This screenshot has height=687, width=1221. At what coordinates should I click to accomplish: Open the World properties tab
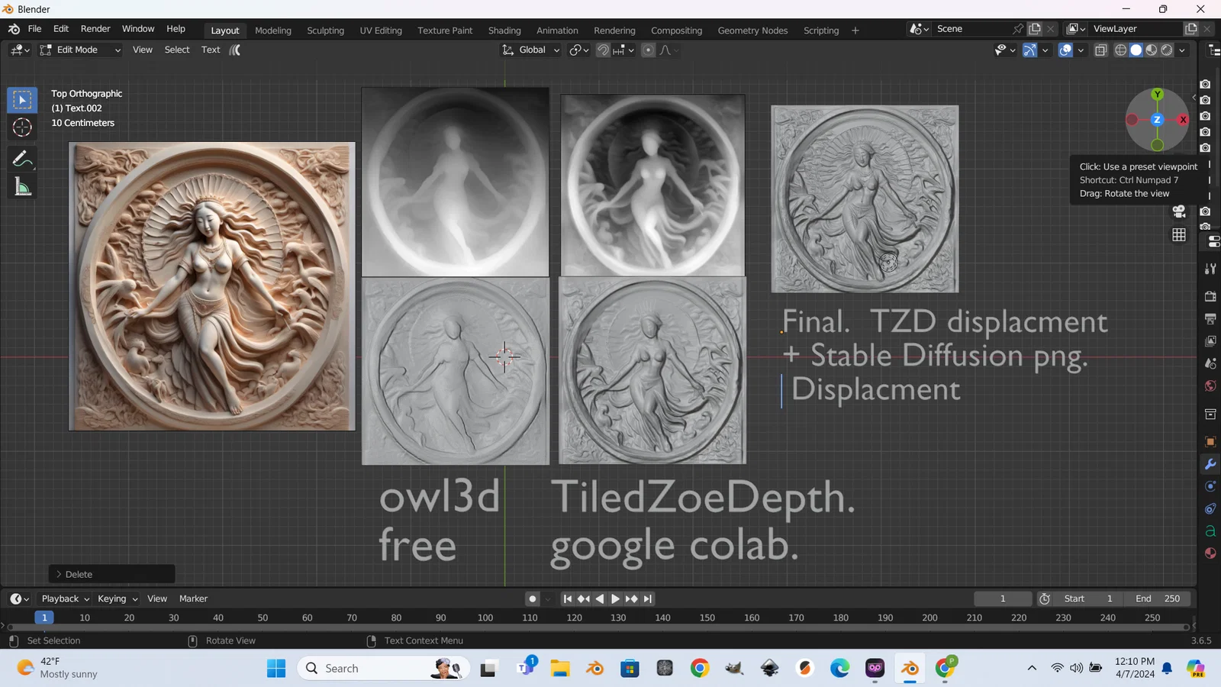[1210, 386]
